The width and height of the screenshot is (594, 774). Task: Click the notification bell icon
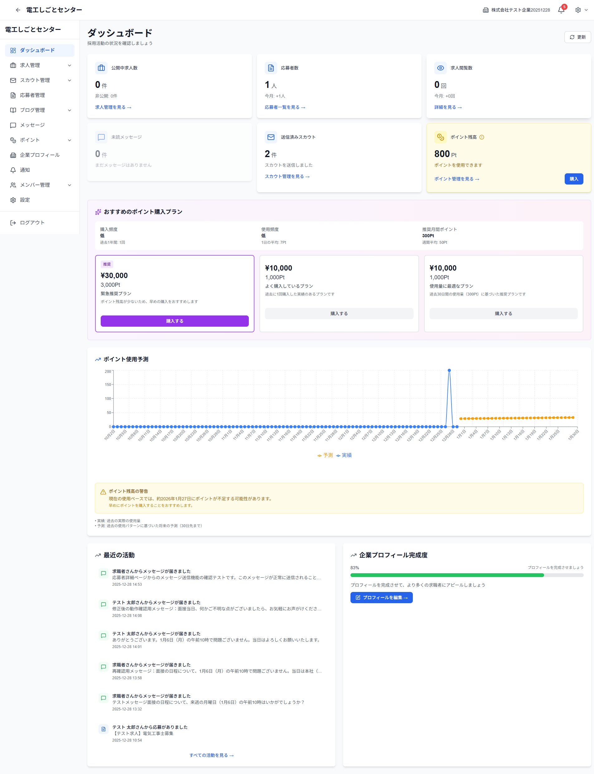click(x=561, y=10)
